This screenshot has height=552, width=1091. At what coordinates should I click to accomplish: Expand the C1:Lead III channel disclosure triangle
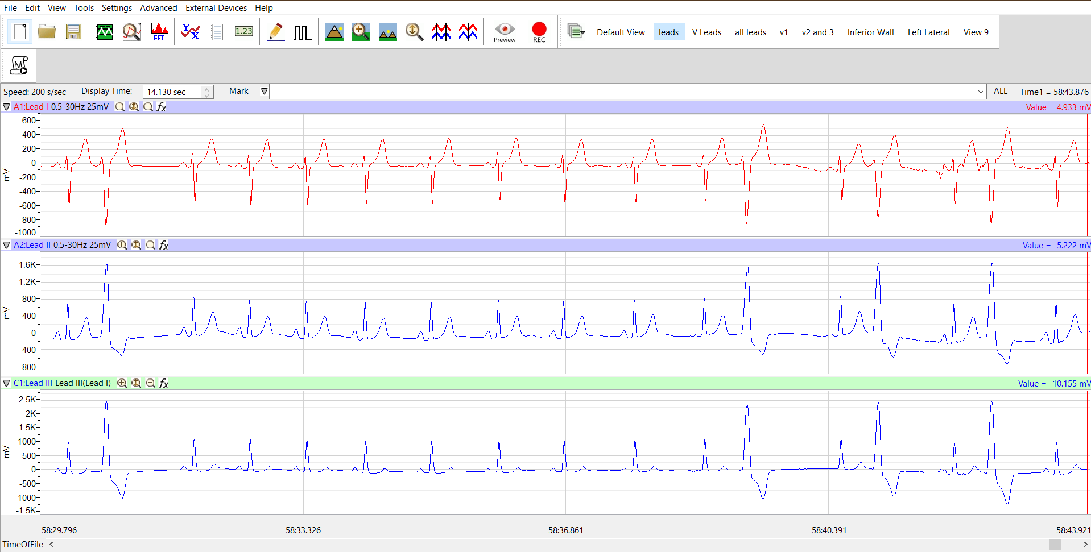6,383
